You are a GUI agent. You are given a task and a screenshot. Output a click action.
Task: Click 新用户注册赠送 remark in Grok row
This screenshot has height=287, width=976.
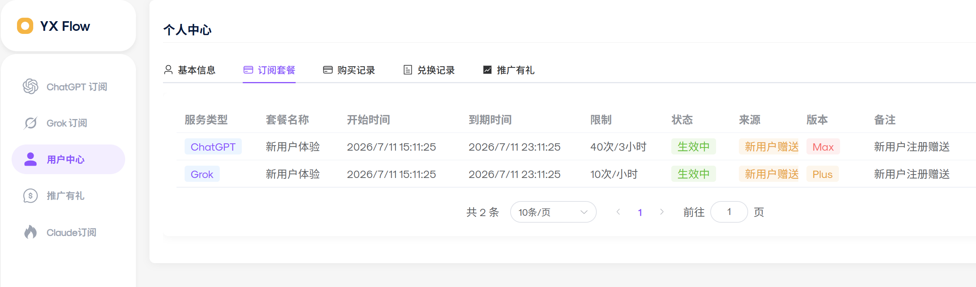point(911,174)
